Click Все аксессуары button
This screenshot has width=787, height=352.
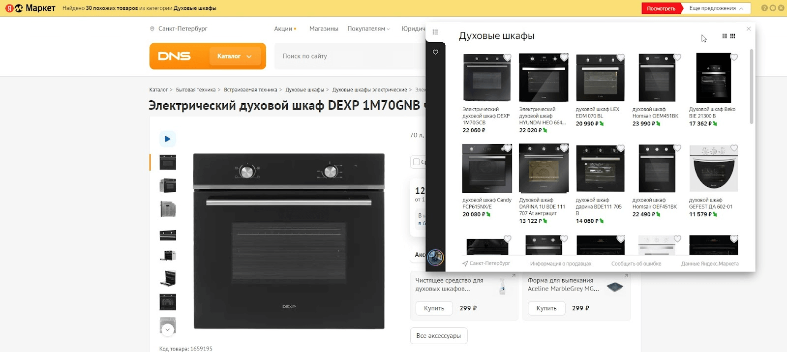tap(438, 336)
